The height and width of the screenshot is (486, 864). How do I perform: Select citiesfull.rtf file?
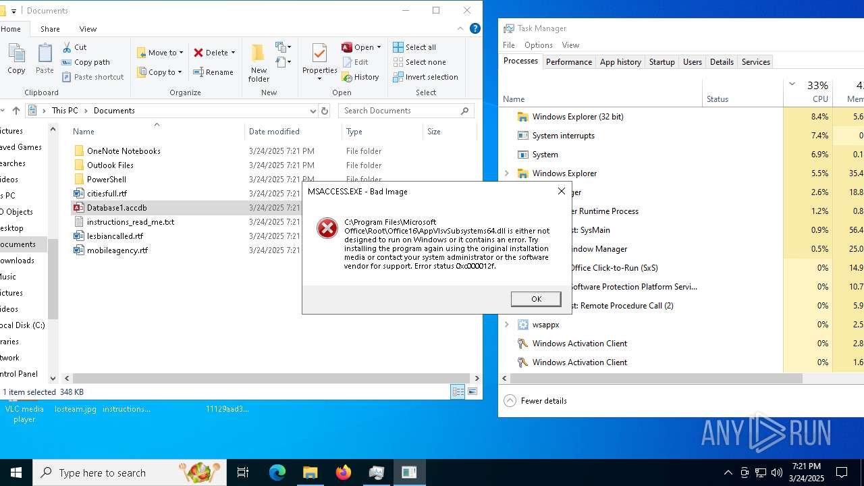click(107, 194)
